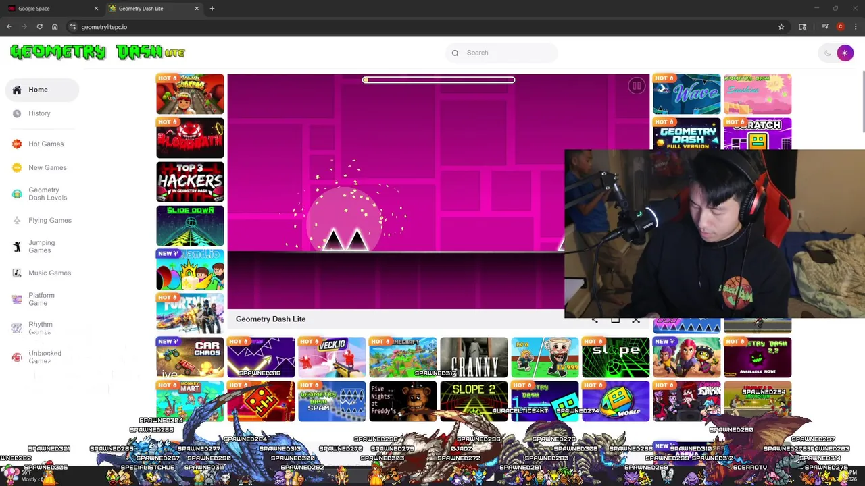
Task: Click the Unblocked Games icon
Action: [x=17, y=357]
